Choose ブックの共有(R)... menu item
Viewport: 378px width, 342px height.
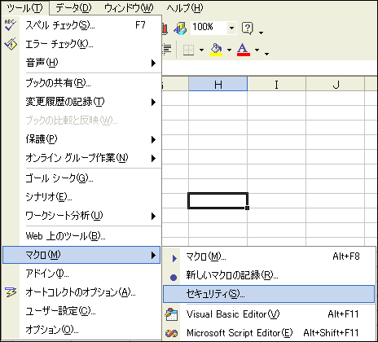81,83
